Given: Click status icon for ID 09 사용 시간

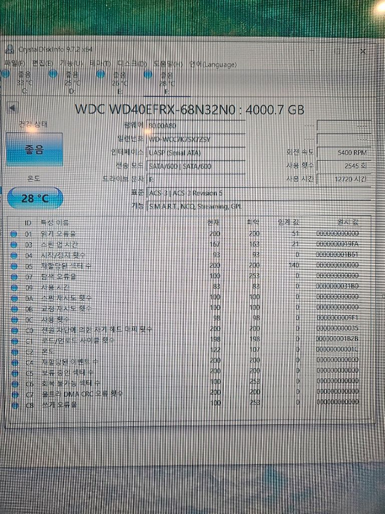Looking at the screenshot, I should 14,287.
